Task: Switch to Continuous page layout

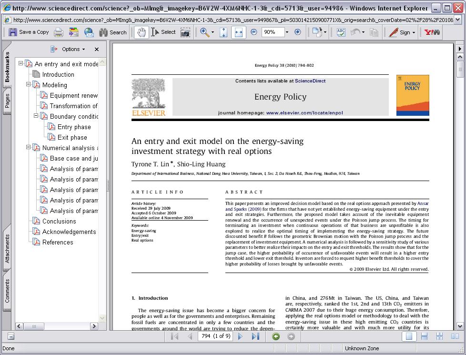Action: [425, 336]
